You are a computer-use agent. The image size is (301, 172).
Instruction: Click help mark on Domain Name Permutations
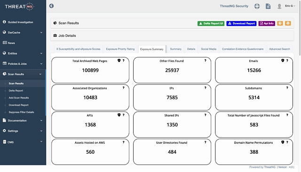287,142
